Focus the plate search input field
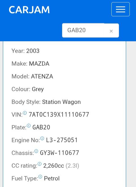The height and width of the screenshot is (187, 136). tap(83, 30)
